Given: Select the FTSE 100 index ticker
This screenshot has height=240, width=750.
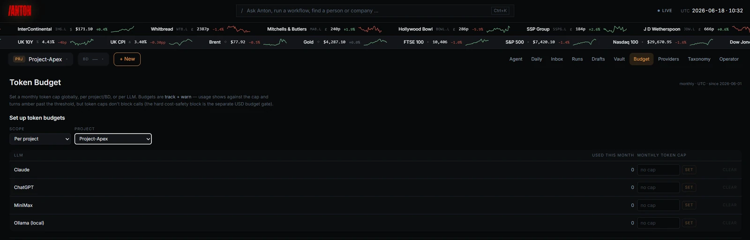Looking at the screenshot, I should 446,42.
